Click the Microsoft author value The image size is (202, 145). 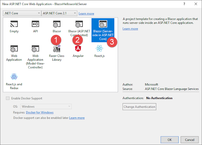(151, 85)
